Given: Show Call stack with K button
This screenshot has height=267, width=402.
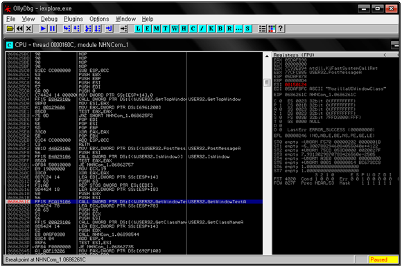Looking at the screenshot, I should tap(211, 28).
